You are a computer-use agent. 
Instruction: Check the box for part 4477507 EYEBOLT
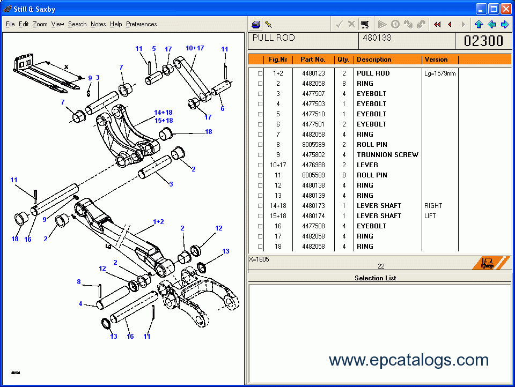[260, 94]
